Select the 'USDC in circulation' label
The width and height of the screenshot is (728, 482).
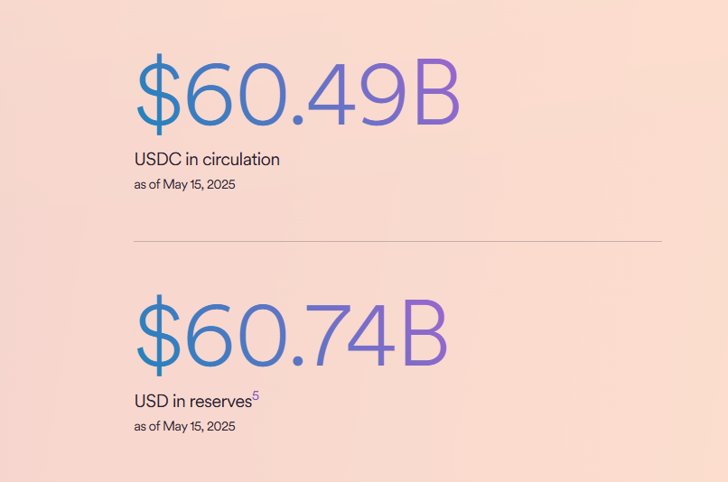207,160
